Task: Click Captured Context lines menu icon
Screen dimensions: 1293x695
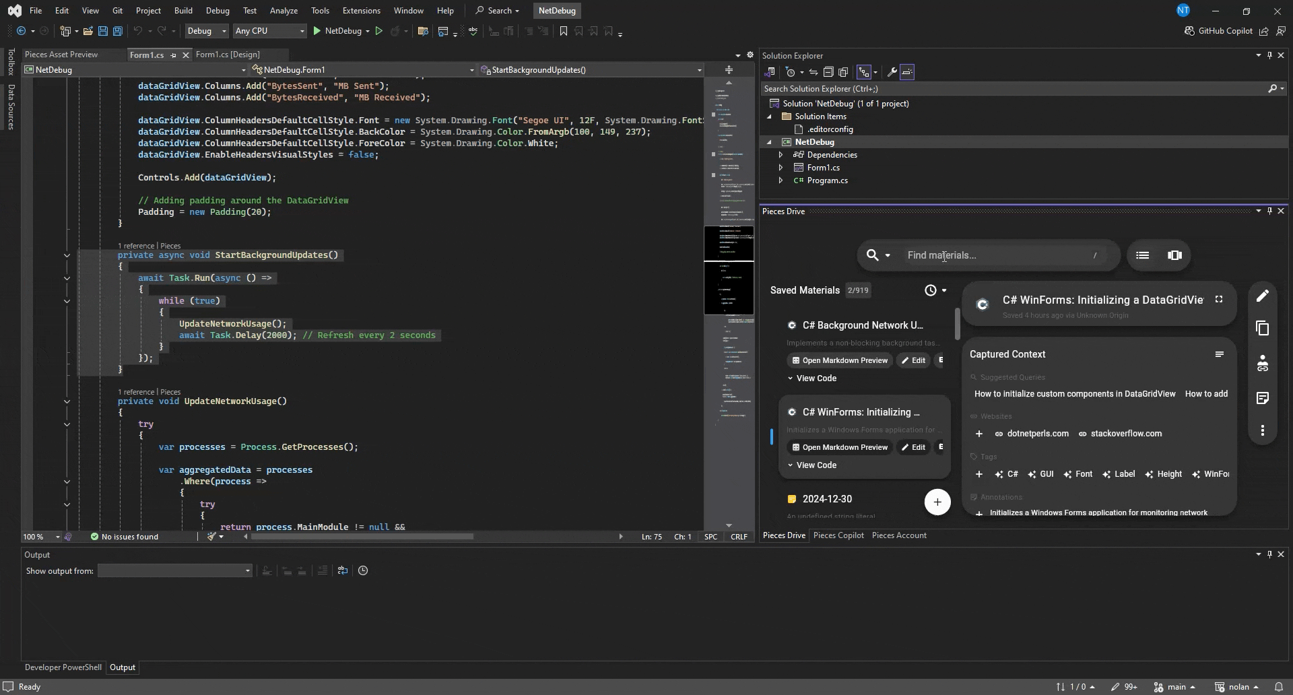Action: (x=1219, y=354)
